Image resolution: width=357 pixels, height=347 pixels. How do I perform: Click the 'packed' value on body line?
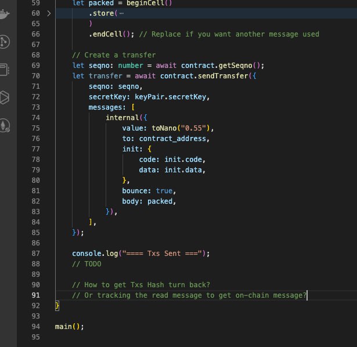[x=160, y=201]
